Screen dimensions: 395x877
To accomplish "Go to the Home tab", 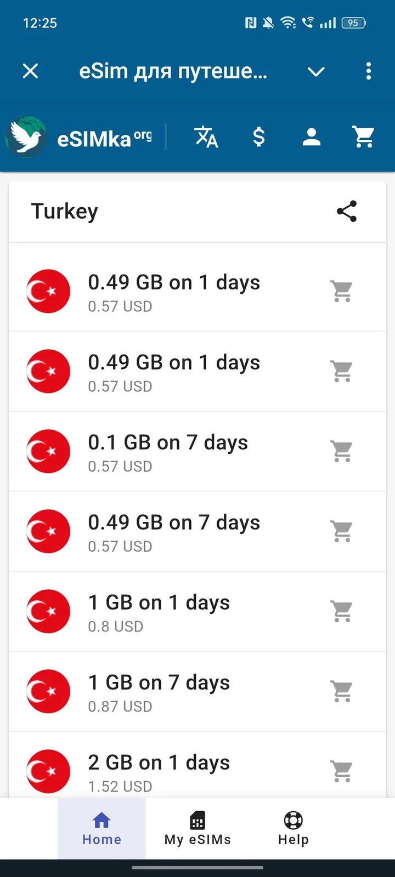I will point(101,829).
